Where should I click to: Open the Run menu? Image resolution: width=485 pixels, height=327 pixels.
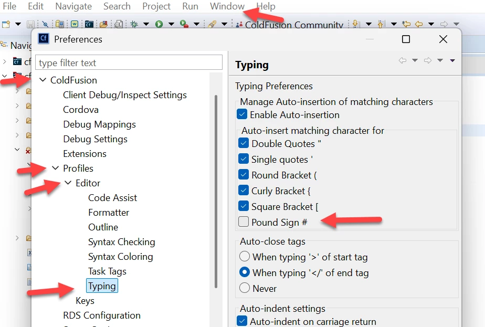[190, 6]
